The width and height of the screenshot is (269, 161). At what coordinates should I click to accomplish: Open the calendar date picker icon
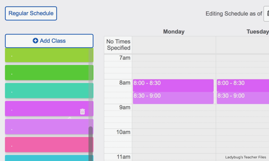267,14
